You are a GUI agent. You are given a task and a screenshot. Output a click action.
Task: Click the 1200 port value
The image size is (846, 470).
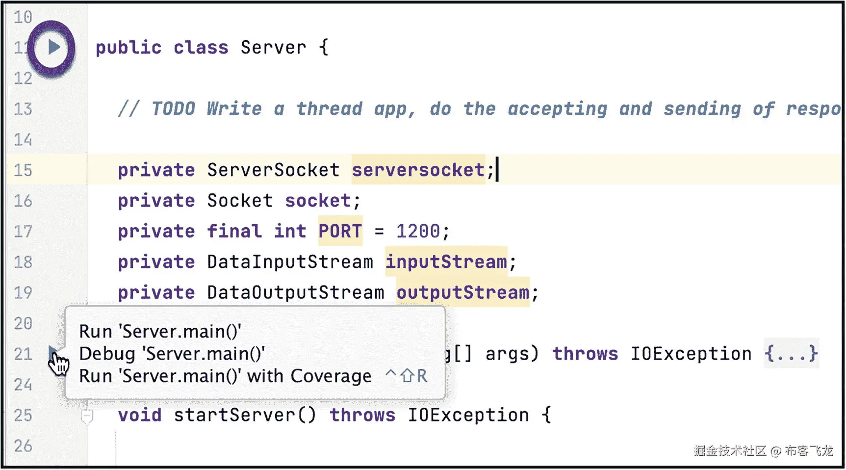pyautogui.click(x=418, y=231)
